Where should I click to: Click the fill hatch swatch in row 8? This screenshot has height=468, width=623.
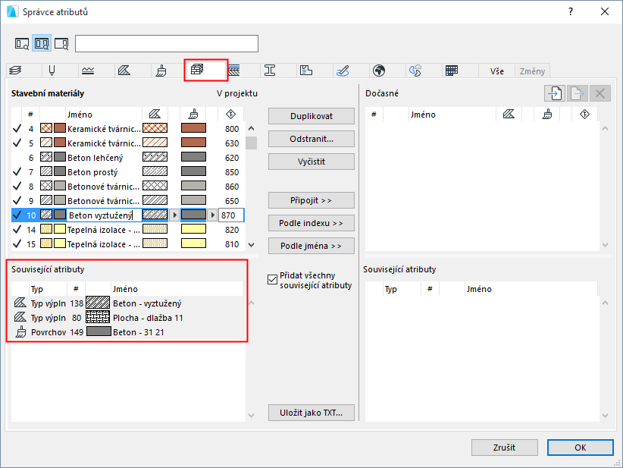coord(155,186)
